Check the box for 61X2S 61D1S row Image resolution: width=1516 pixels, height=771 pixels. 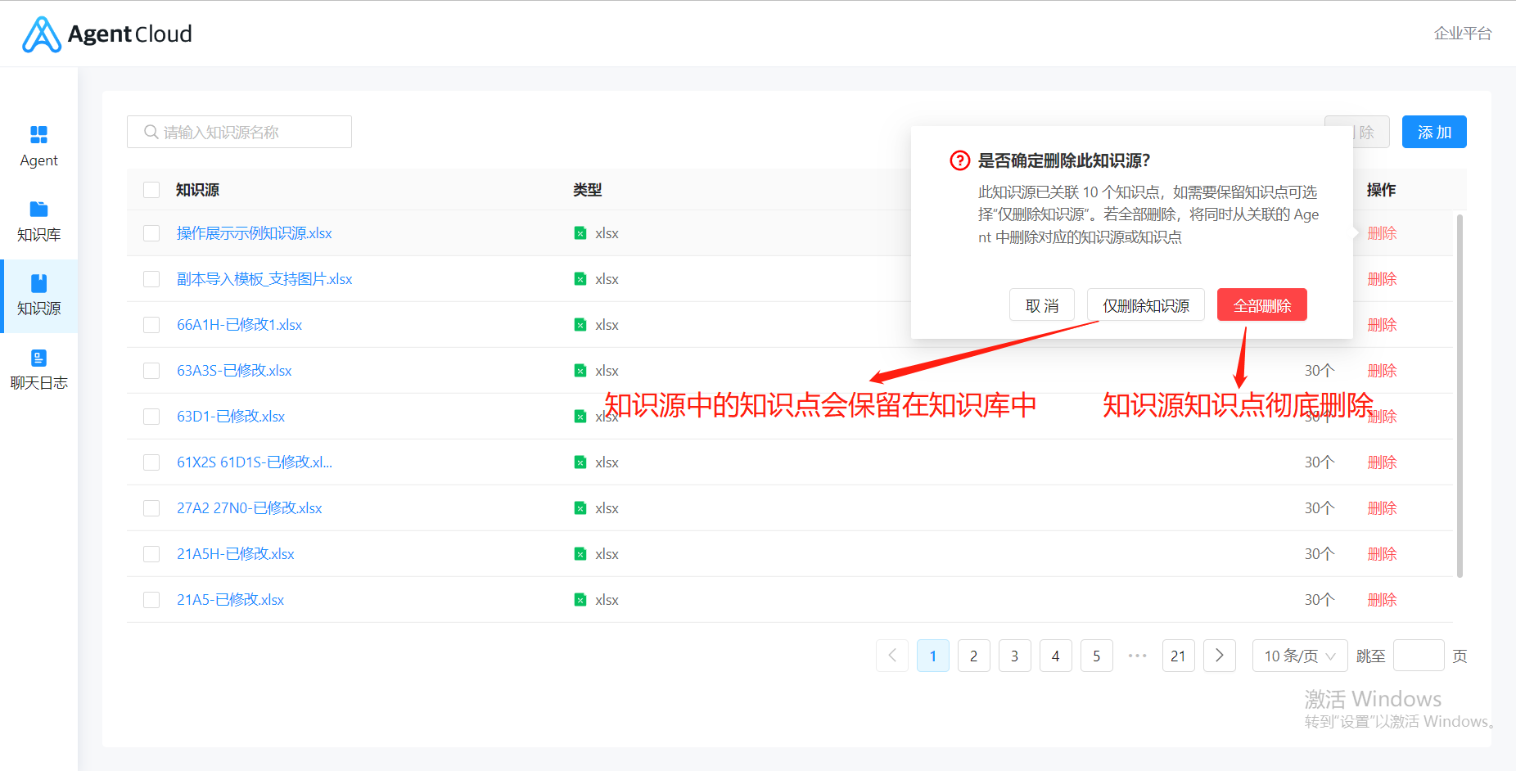coord(151,462)
